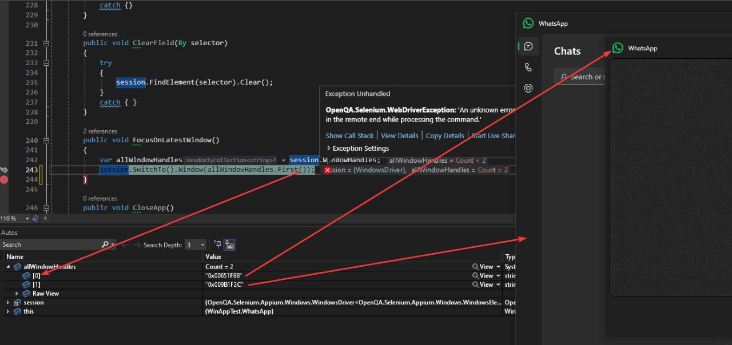Expand Exception Settings section
Viewport: 732px width, 345px height.
pos(329,149)
